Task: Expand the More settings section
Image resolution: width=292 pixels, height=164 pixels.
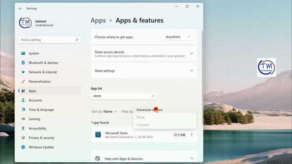Action: pyautogui.click(x=192, y=71)
